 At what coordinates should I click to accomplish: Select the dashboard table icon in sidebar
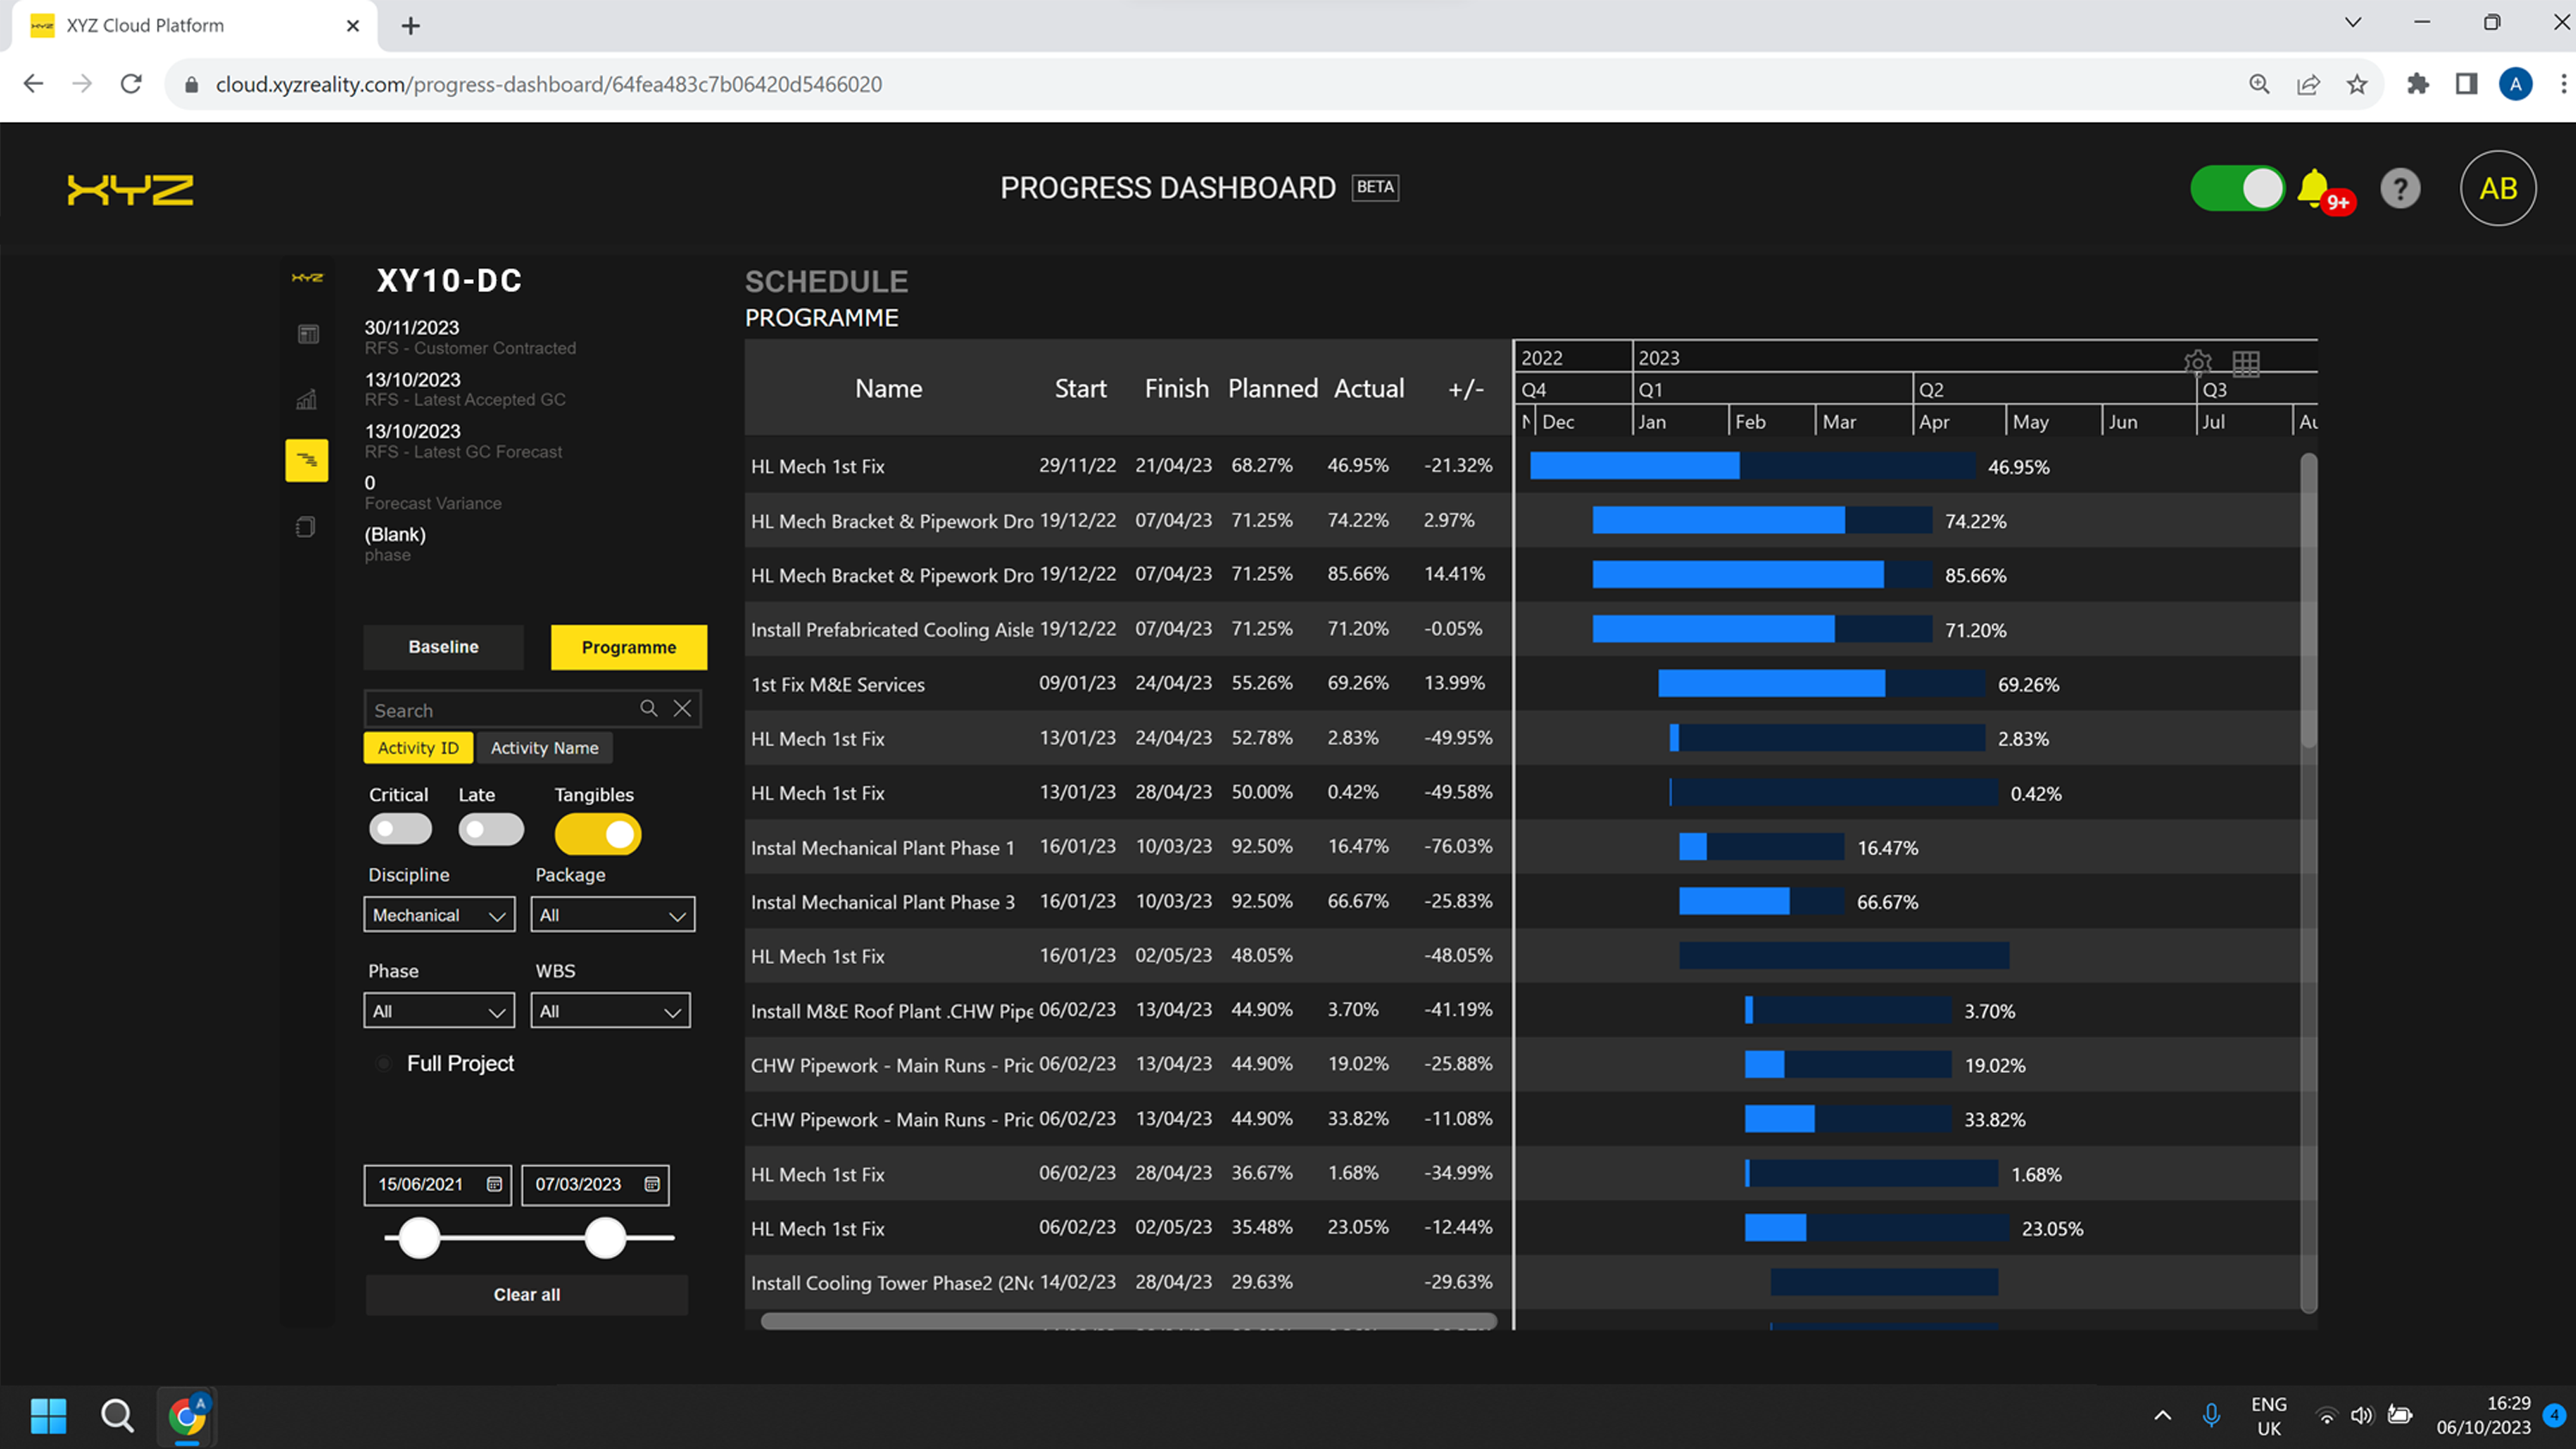(307, 334)
